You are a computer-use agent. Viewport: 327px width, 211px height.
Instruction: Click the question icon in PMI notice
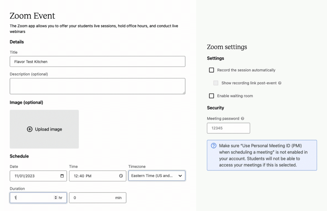[x=214, y=146]
